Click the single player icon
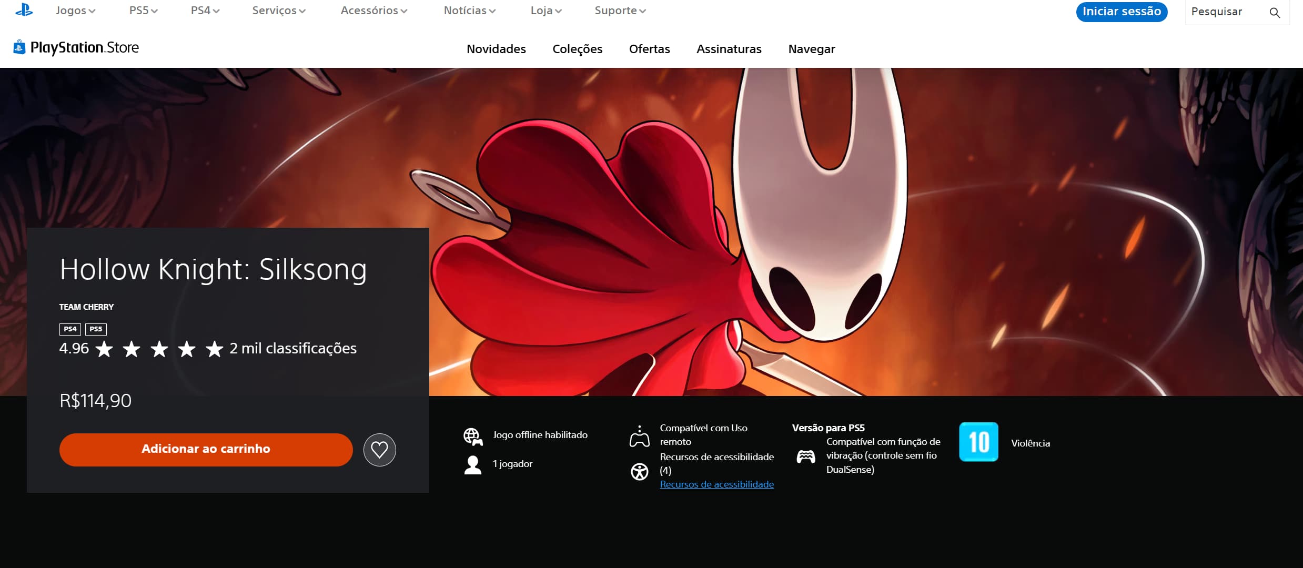 [x=472, y=464]
